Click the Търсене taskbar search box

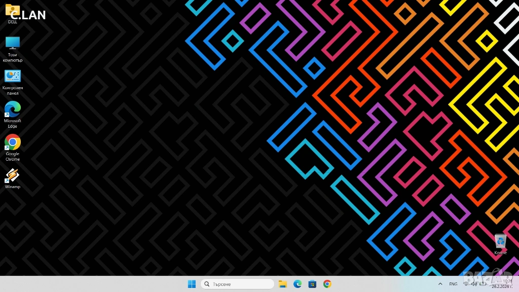pos(237,284)
